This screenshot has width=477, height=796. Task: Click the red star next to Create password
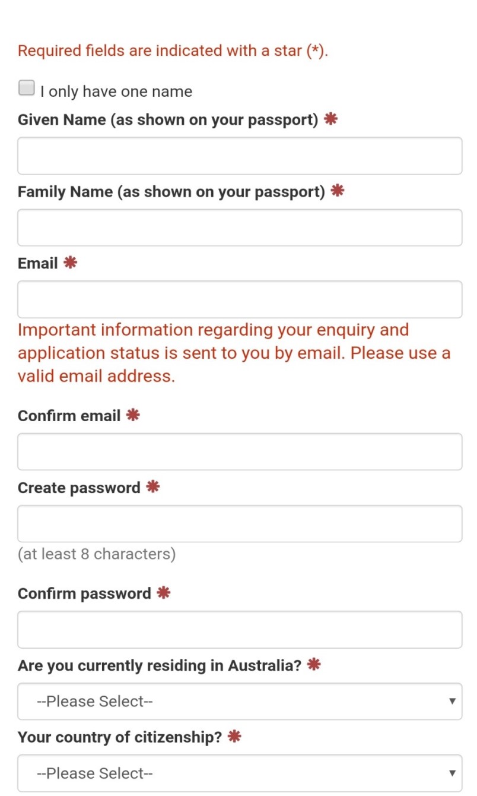point(153,487)
